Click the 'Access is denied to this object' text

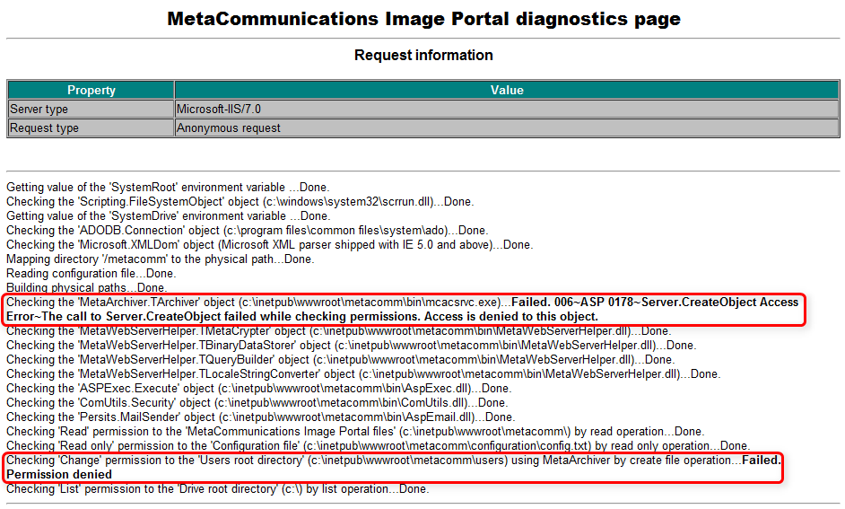(x=511, y=317)
